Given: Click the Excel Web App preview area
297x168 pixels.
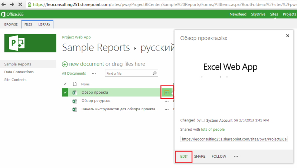Looking at the screenshot, I should point(230,67).
